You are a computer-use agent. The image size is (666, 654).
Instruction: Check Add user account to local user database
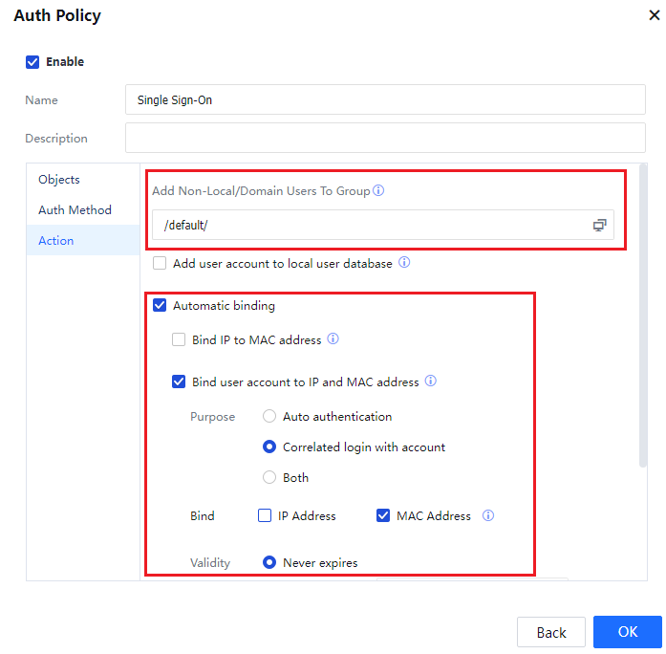pyautogui.click(x=160, y=263)
